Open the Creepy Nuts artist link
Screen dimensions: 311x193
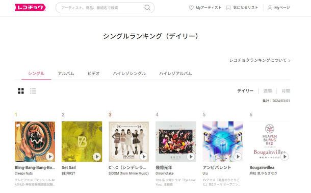(x=23, y=174)
